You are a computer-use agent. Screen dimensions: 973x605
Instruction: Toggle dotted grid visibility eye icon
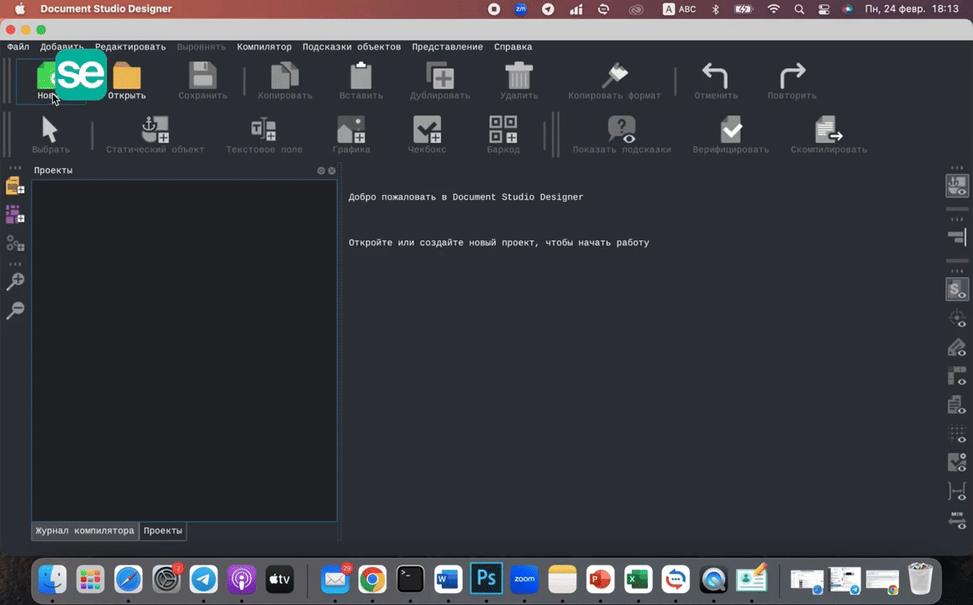[957, 433]
